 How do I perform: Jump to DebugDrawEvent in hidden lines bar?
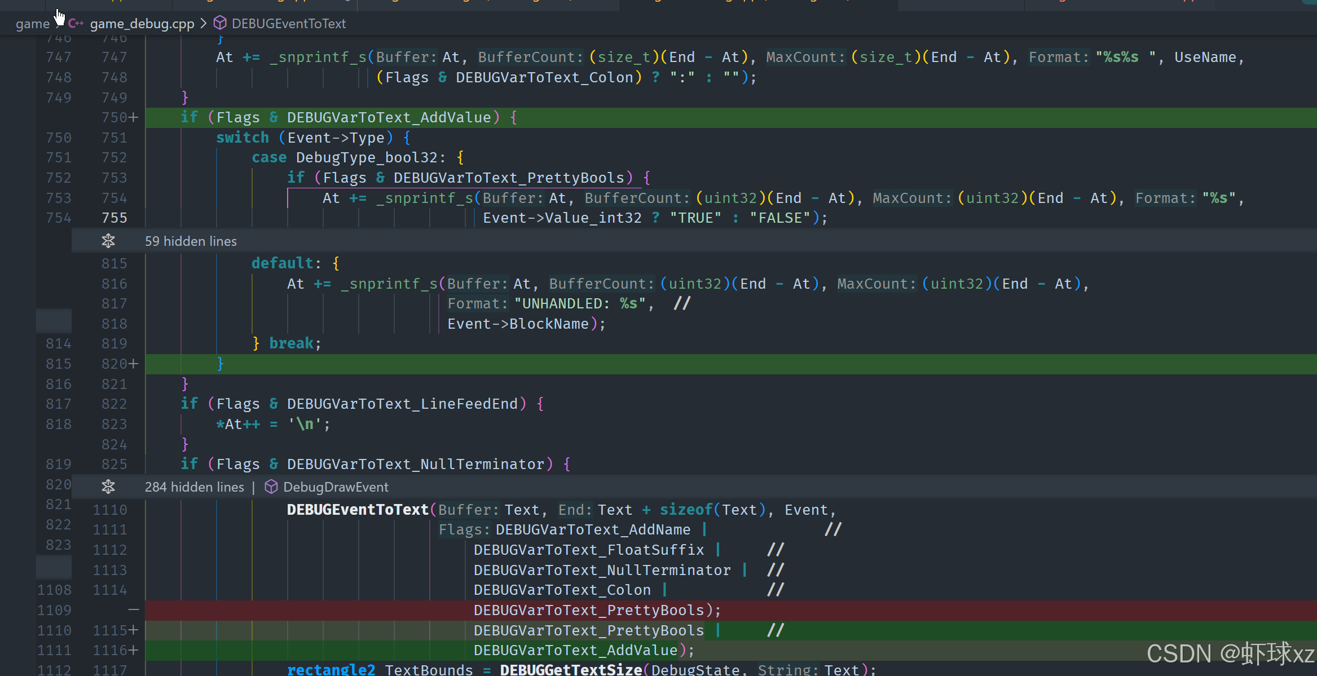click(336, 487)
